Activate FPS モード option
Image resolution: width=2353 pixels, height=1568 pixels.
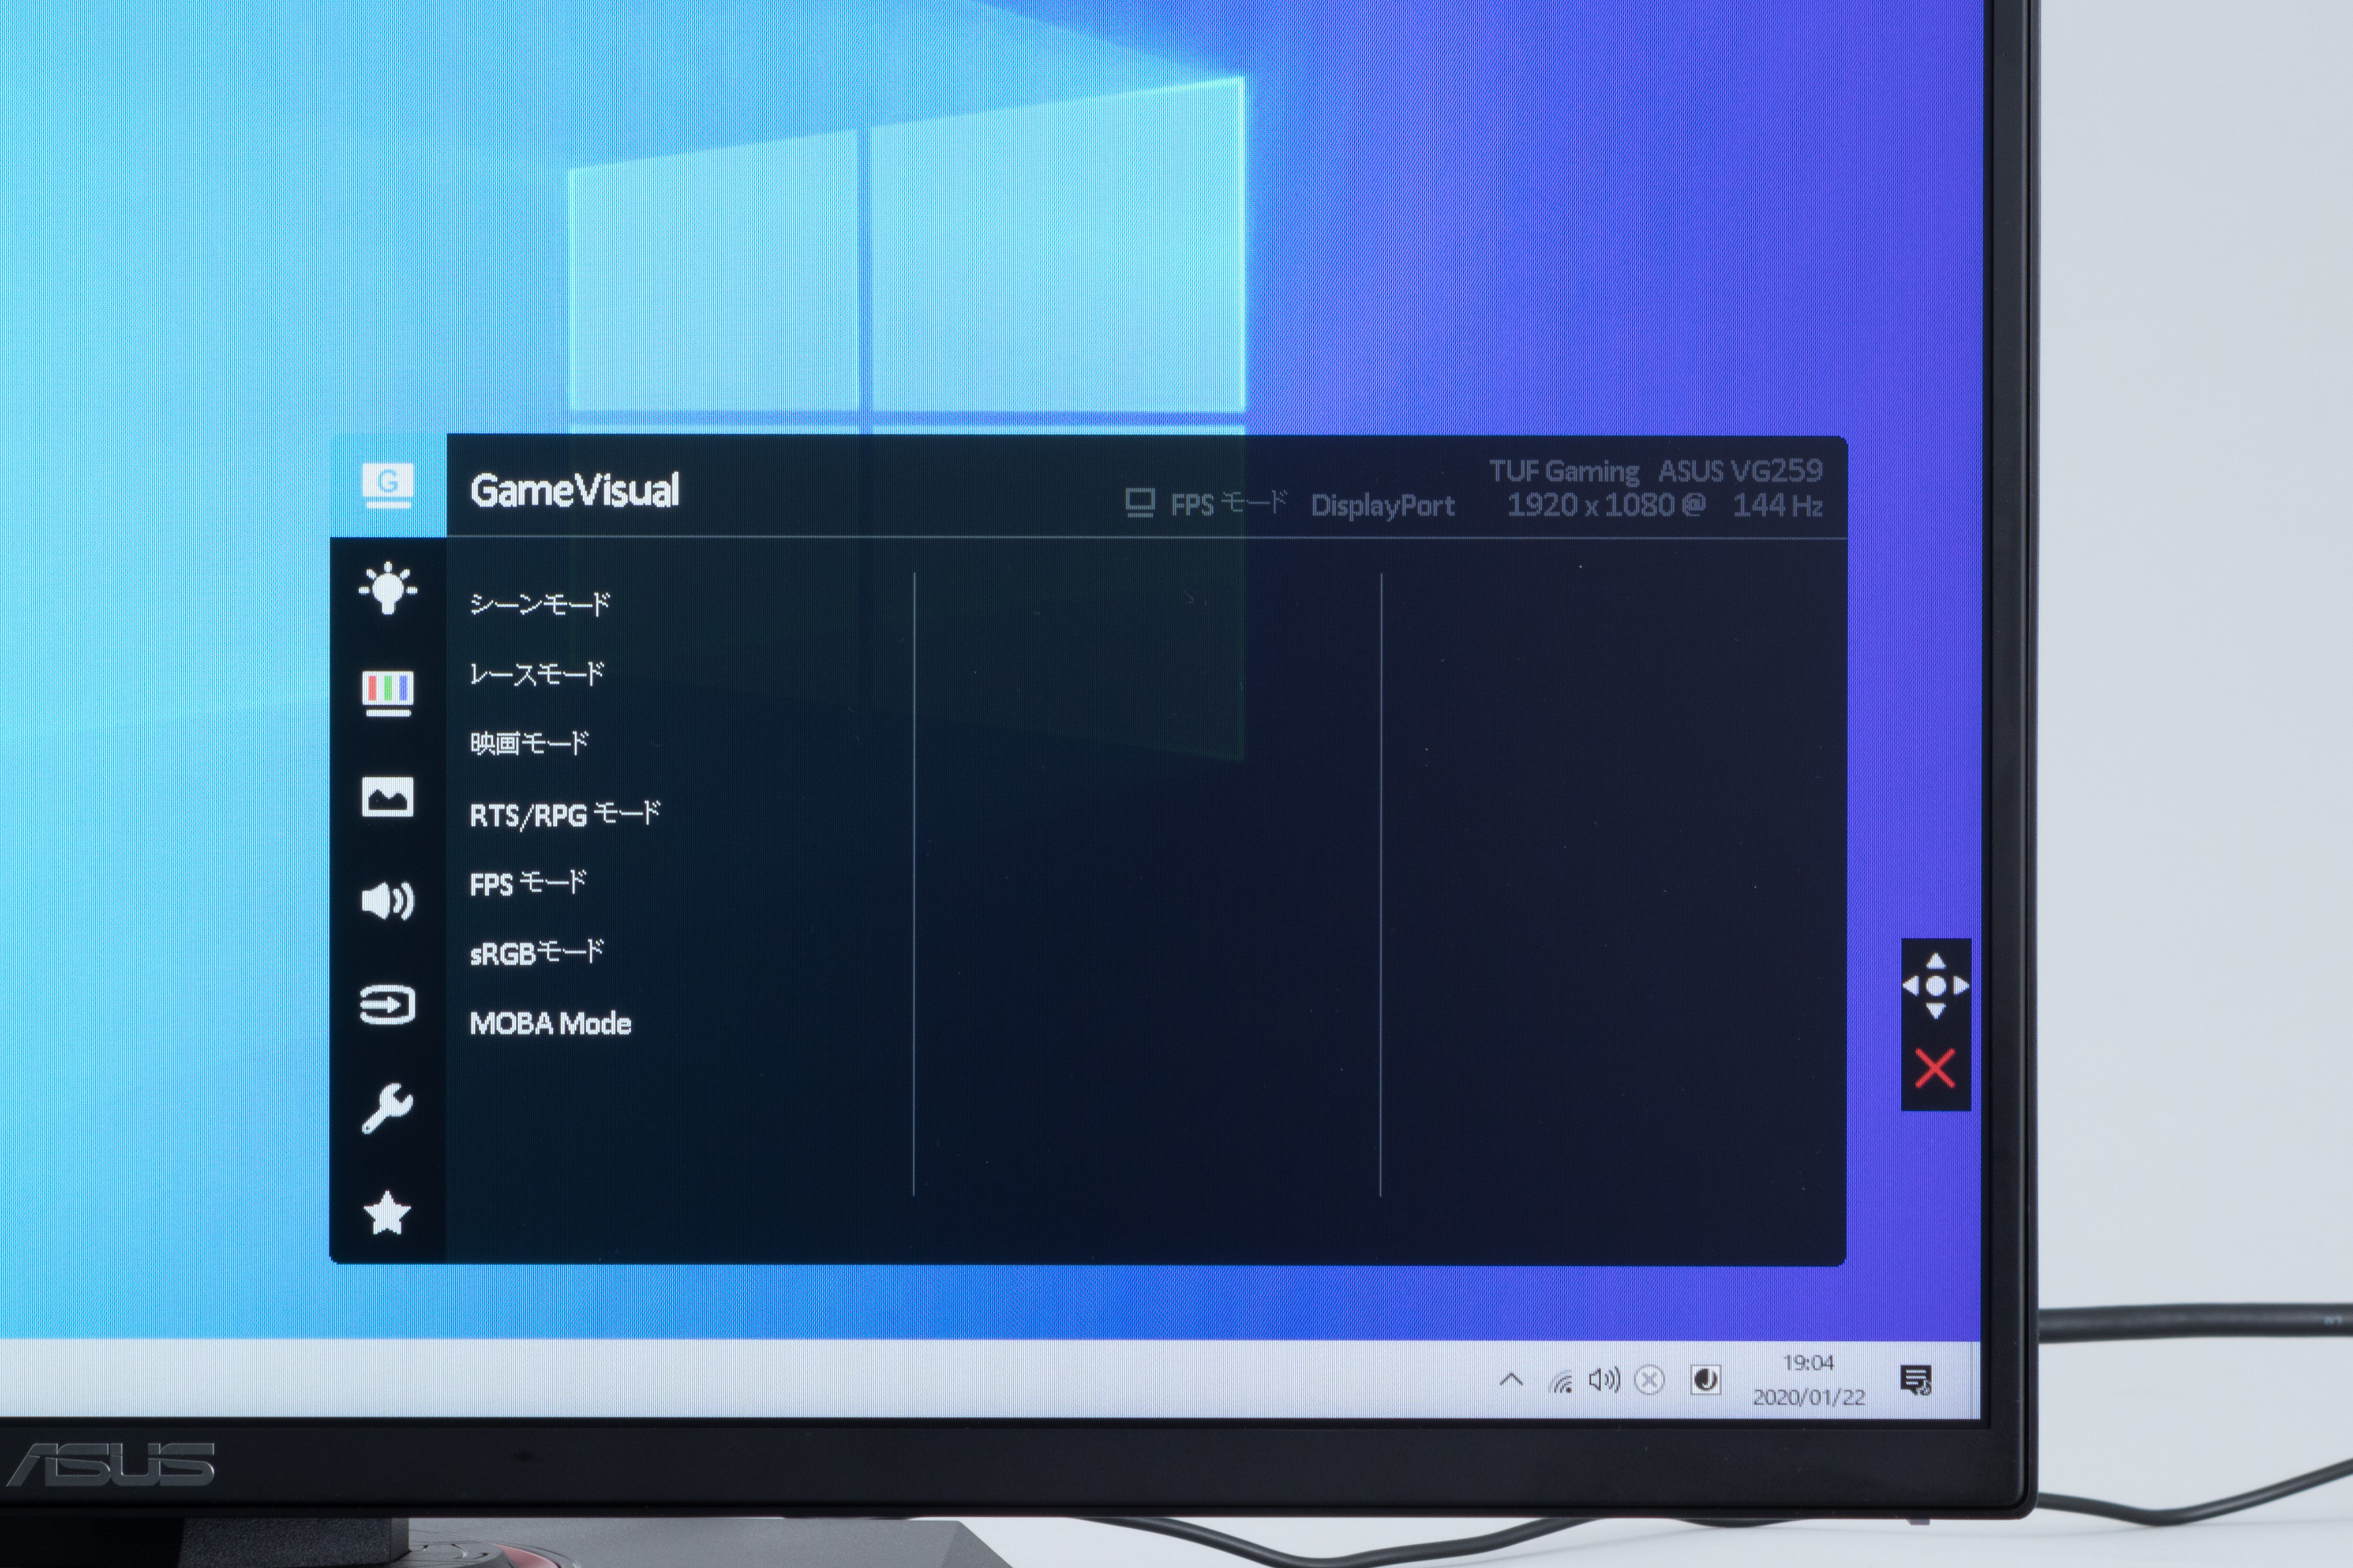[x=527, y=884]
